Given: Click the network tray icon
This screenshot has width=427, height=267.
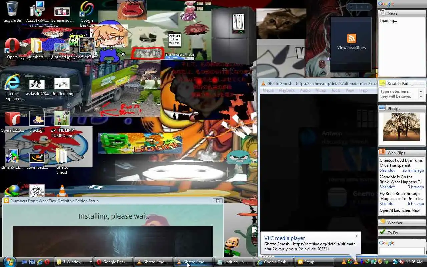Looking at the screenshot, I should pos(395,262).
